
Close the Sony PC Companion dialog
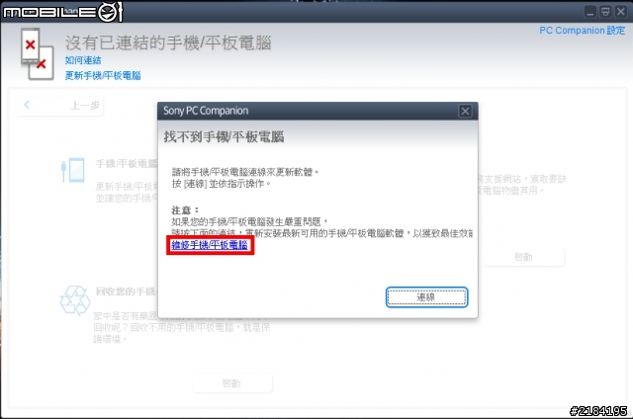click(x=465, y=111)
